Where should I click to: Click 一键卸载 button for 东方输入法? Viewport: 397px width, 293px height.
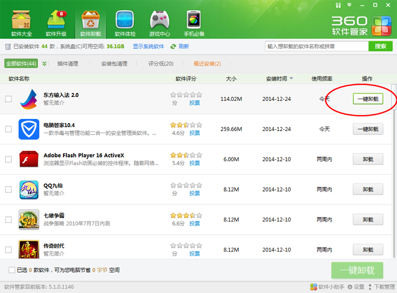pos(368,99)
